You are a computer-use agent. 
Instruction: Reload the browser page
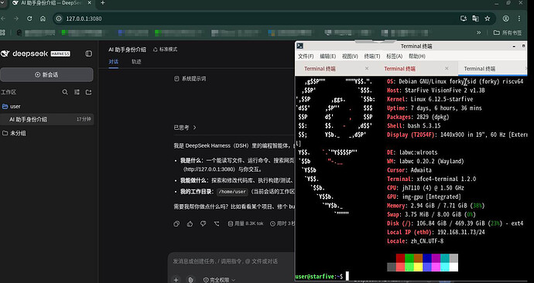29,19
